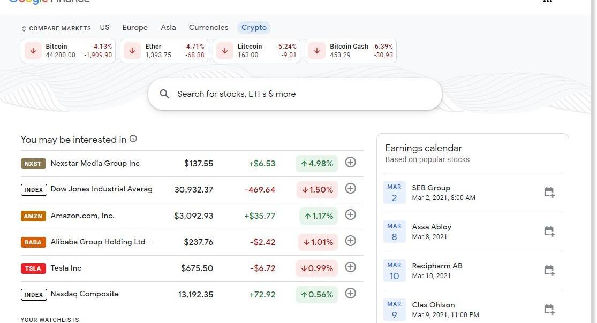Click the search magnifier icon

point(164,94)
